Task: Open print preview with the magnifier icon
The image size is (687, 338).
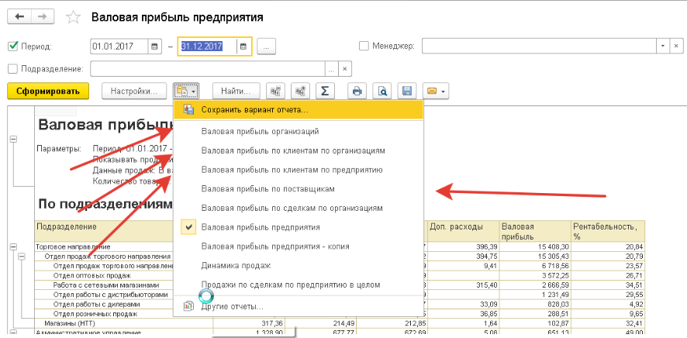Action: click(x=381, y=91)
